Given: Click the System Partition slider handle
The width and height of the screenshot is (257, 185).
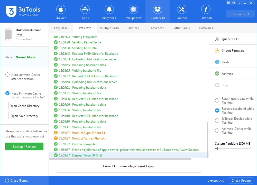Looking at the screenshot, I should point(217,149).
